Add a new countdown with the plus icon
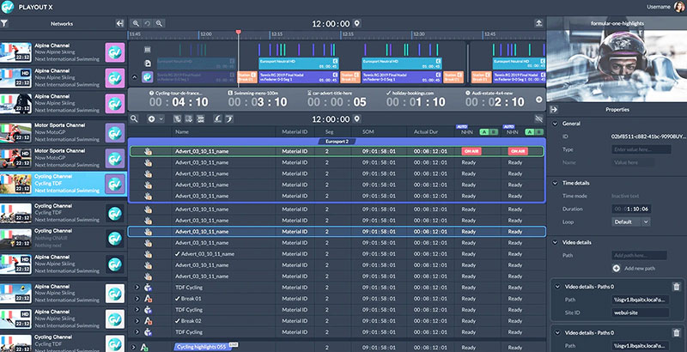Screen dimensions: 687x352 pos(539,100)
